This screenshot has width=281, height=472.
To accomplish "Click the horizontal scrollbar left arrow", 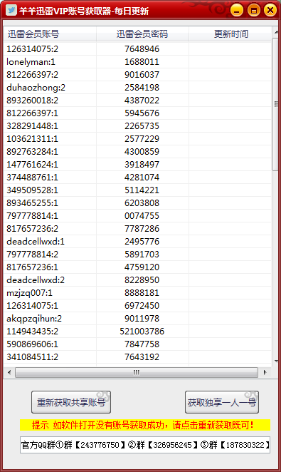I will [x=9, y=372].
